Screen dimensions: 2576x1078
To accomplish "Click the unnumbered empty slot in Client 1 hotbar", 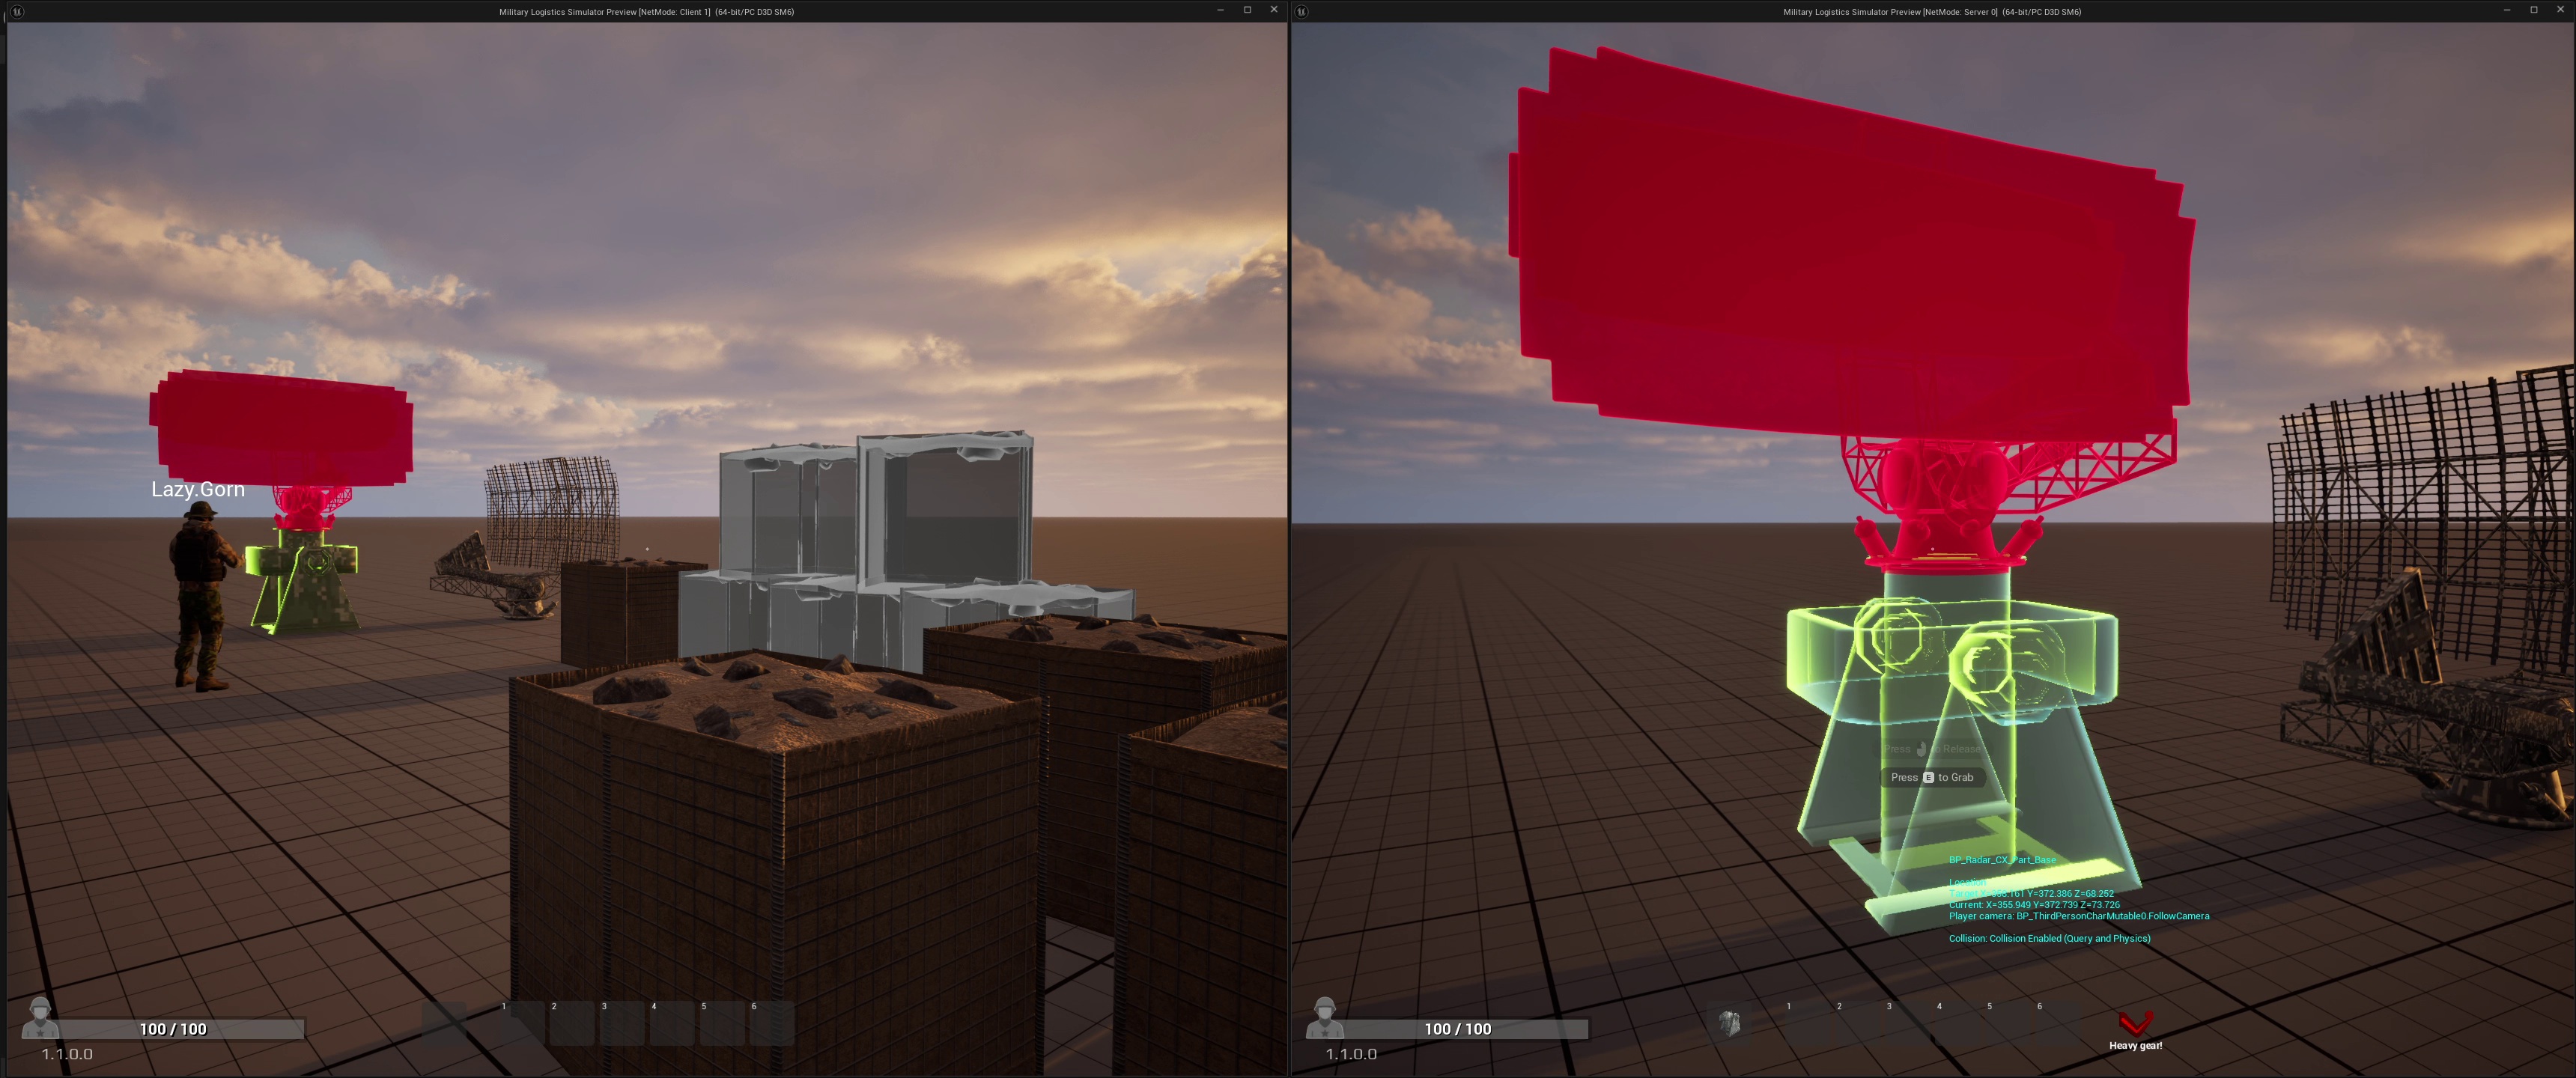I will [x=444, y=1024].
